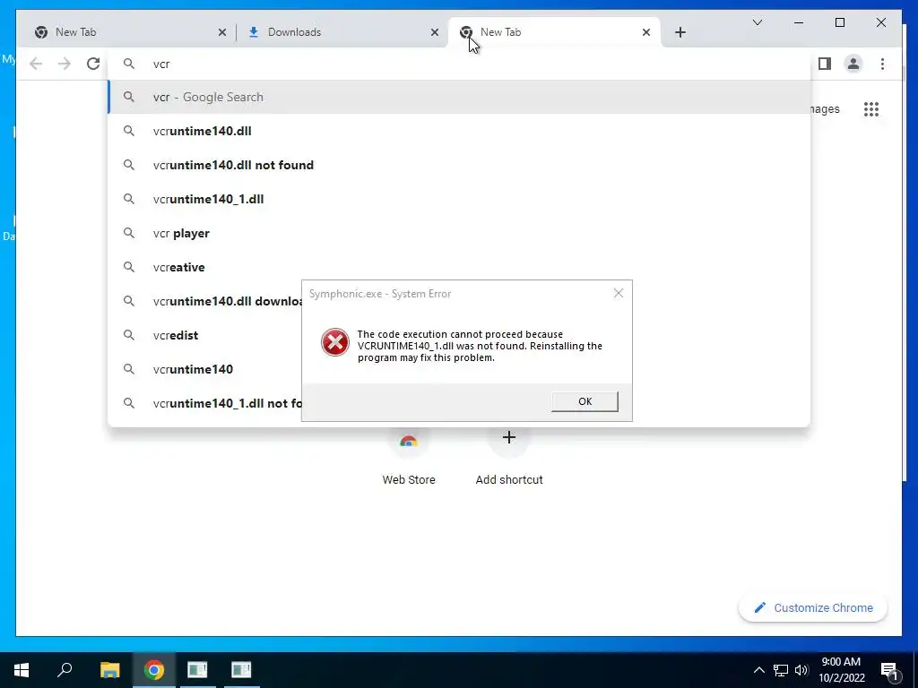
Task: Open the taskbar search icon
Action: (x=65, y=670)
